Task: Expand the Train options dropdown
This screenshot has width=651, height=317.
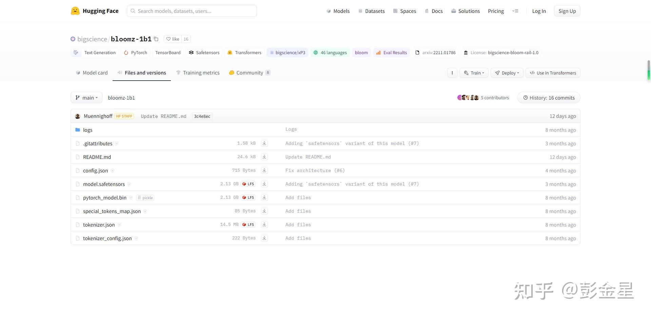Action: point(474,72)
